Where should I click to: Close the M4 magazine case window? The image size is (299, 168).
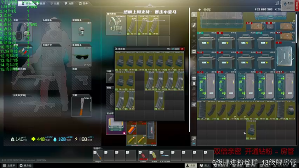point(182,49)
